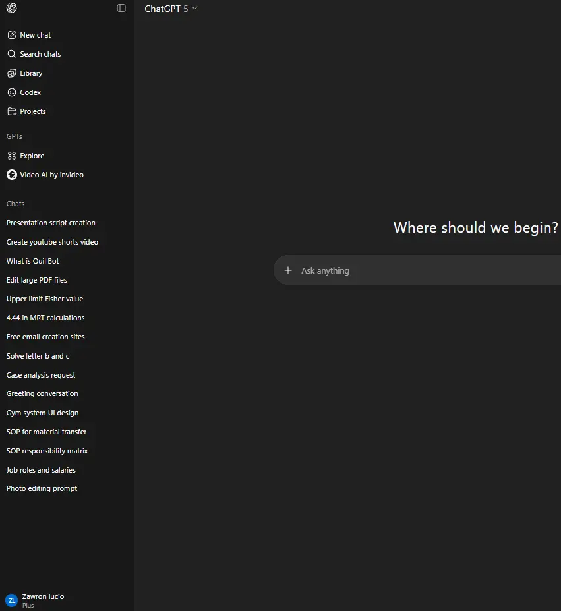Viewport: 561px width, 611px height.
Task: Click the plus attach icon in prompt box
Action: click(x=288, y=270)
